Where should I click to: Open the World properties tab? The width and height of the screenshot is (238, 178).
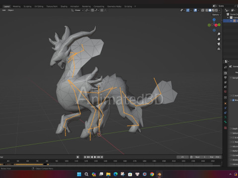pos(226,91)
